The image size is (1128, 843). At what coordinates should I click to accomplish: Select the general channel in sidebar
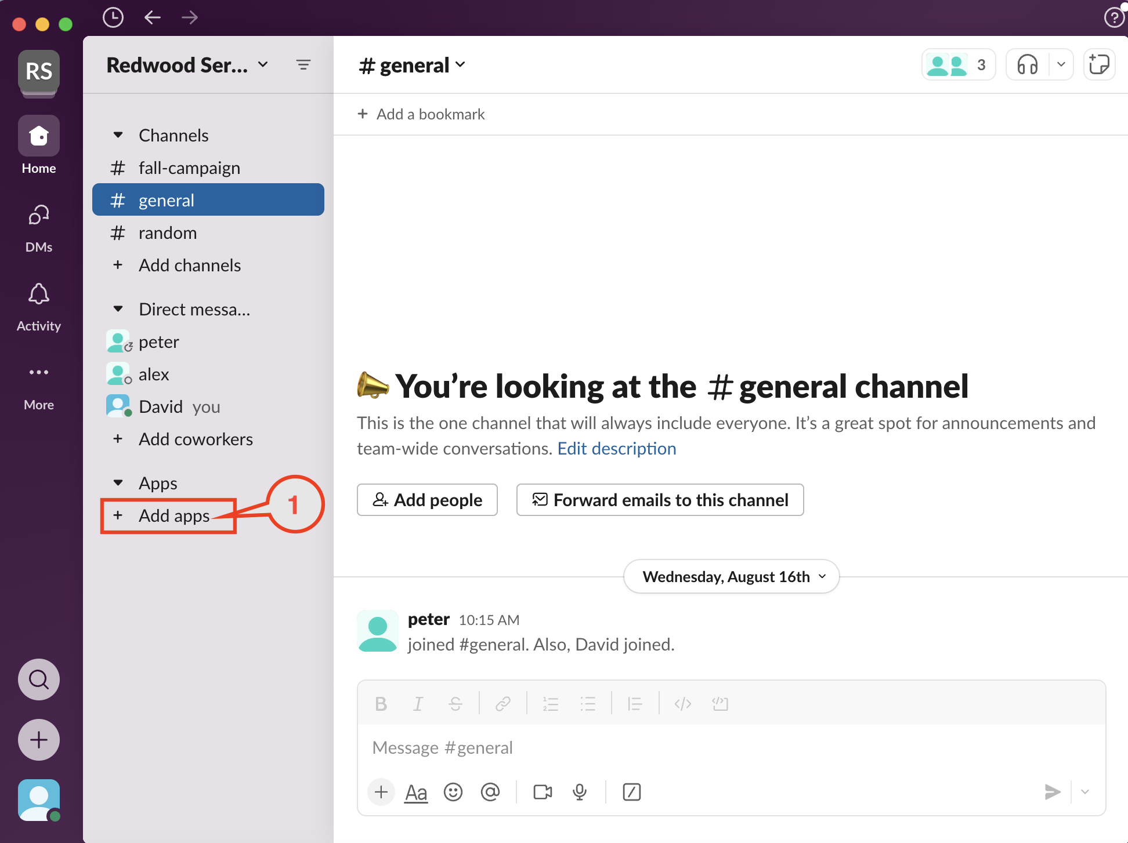[x=208, y=200]
